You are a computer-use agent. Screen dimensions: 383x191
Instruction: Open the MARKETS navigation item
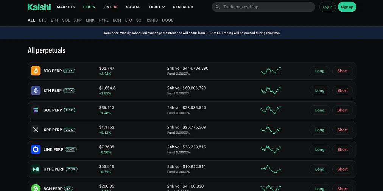pos(66,7)
